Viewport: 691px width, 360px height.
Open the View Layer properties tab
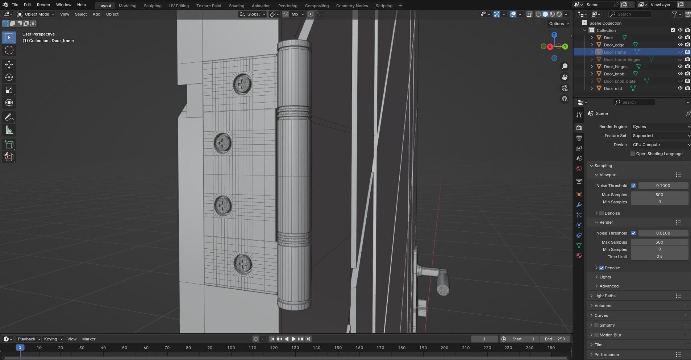click(x=579, y=148)
